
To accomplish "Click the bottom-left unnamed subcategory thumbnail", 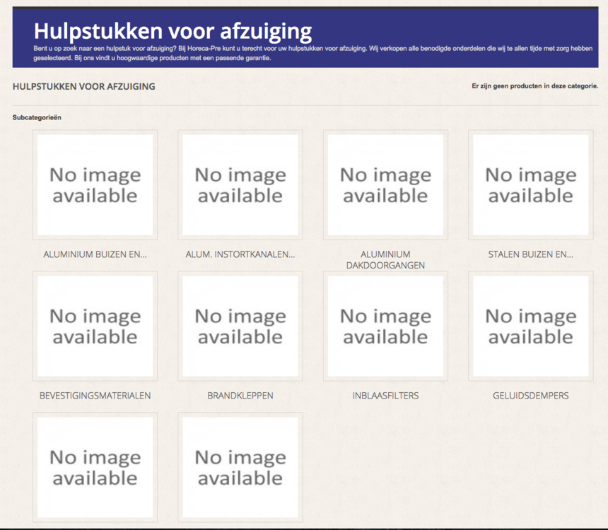I will [x=95, y=466].
